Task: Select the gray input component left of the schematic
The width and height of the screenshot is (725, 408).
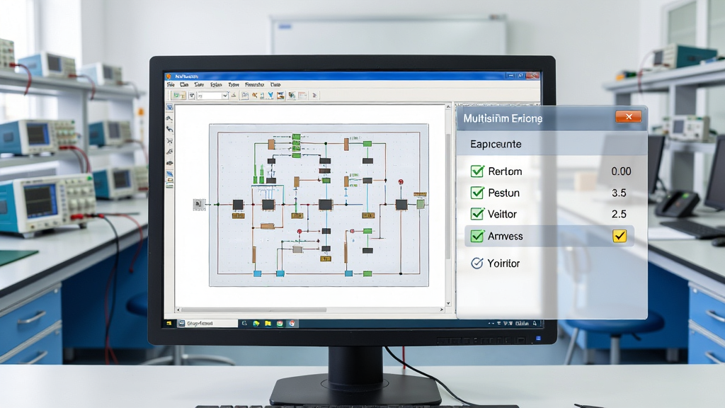Action: [x=199, y=204]
